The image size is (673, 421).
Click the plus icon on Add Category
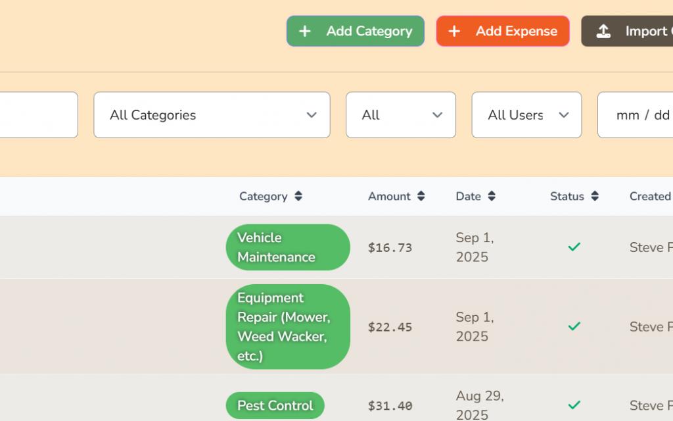(304, 30)
